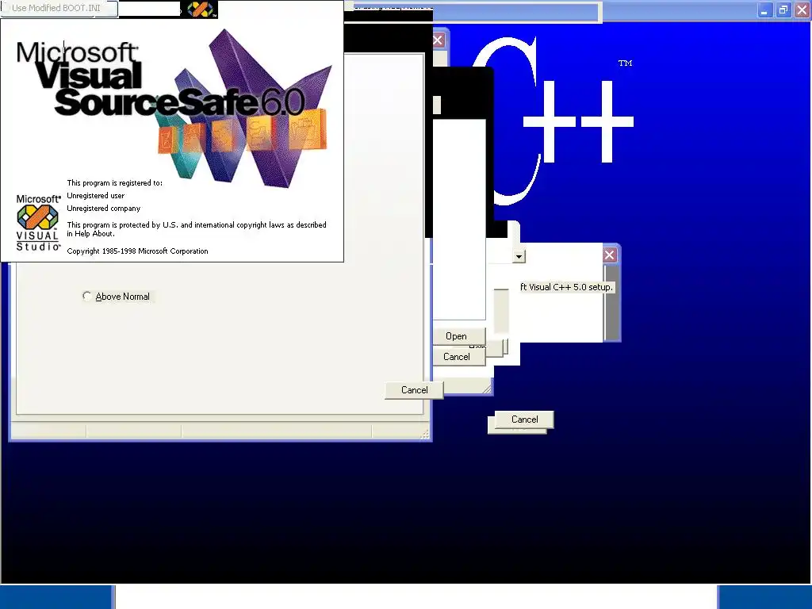The width and height of the screenshot is (812, 609).
Task: Restore down the main Visual C++ setup window
Action: [783, 10]
